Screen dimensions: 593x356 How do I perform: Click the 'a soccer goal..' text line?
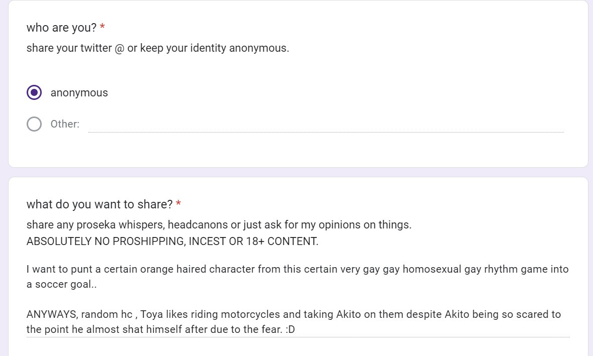pyautogui.click(x=62, y=285)
